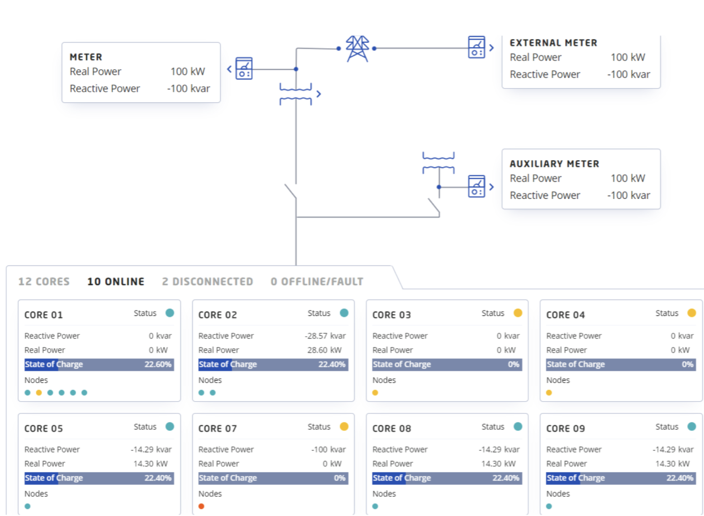Screen dimensions: 704x516
Task: Select the main transformer symbol
Action: pyautogui.click(x=295, y=94)
